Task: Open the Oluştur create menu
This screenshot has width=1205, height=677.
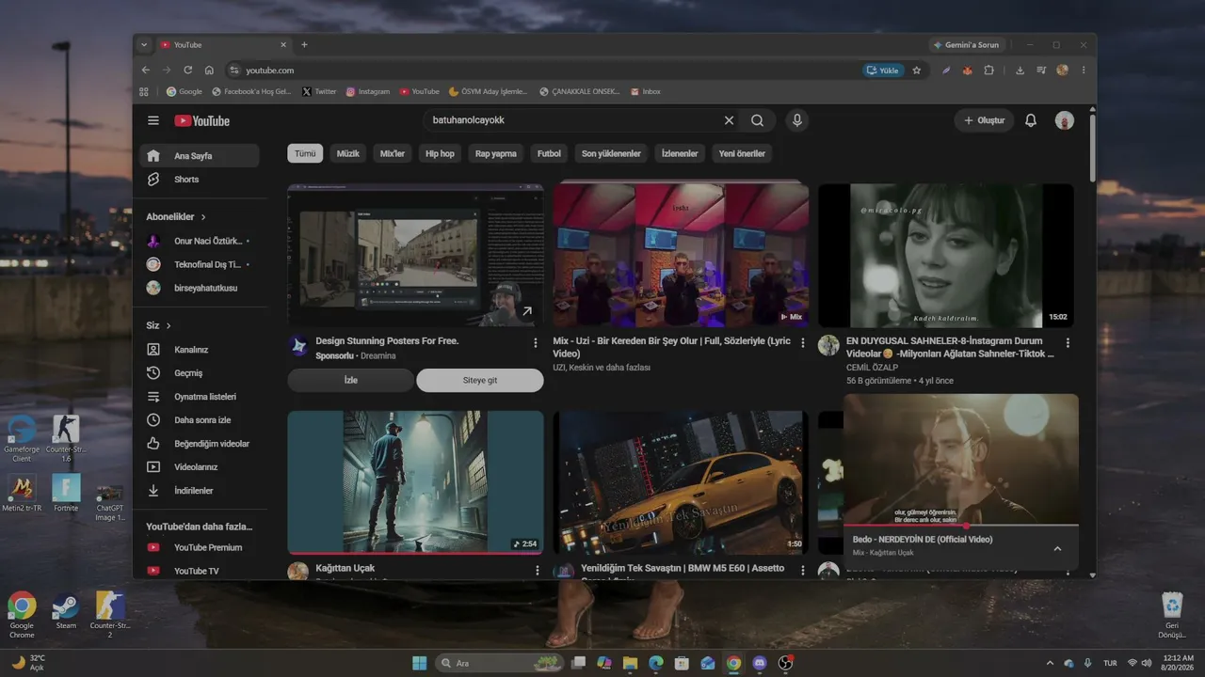Action: tap(984, 120)
